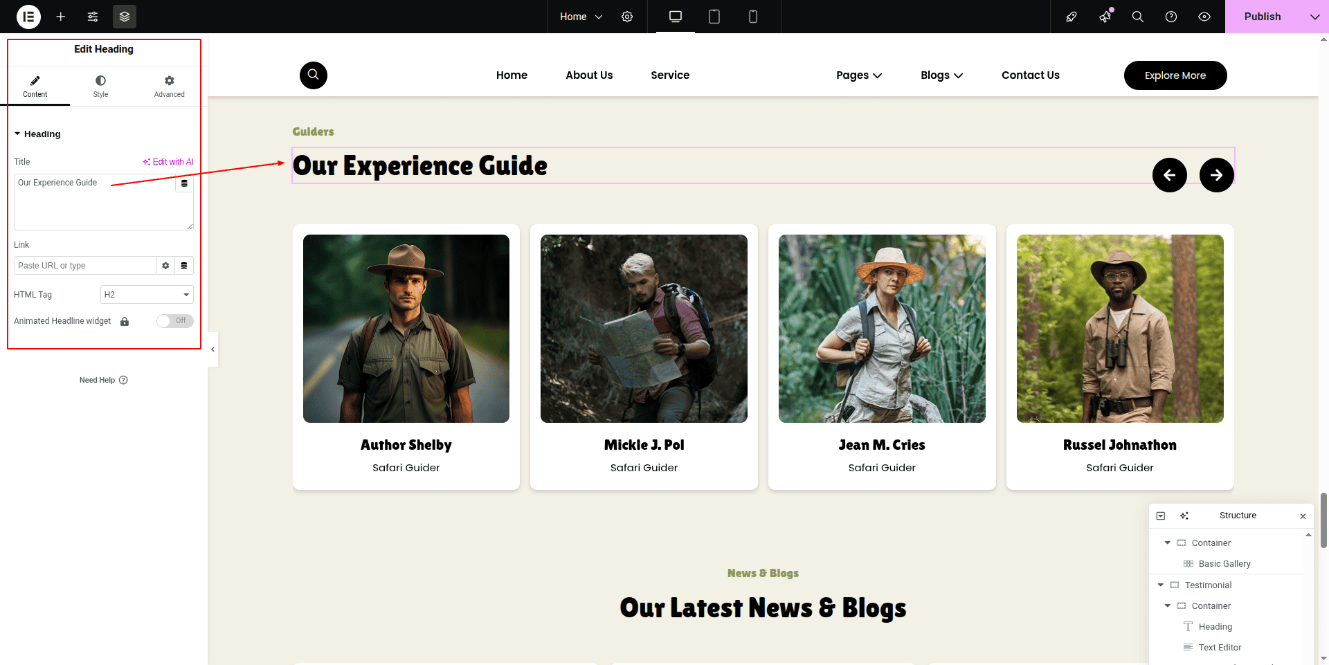Switch to mobile responsive view
Image resolution: width=1329 pixels, height=665 pixels.
[753, 17]
